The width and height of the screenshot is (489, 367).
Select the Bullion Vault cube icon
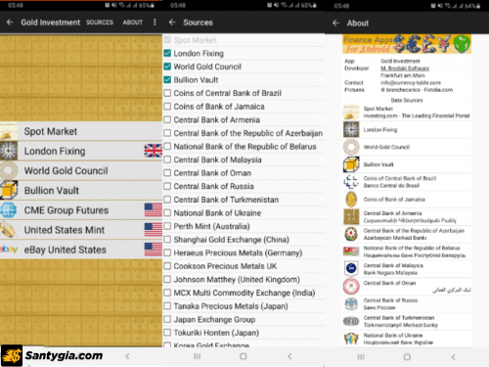[x=9, y=190]
